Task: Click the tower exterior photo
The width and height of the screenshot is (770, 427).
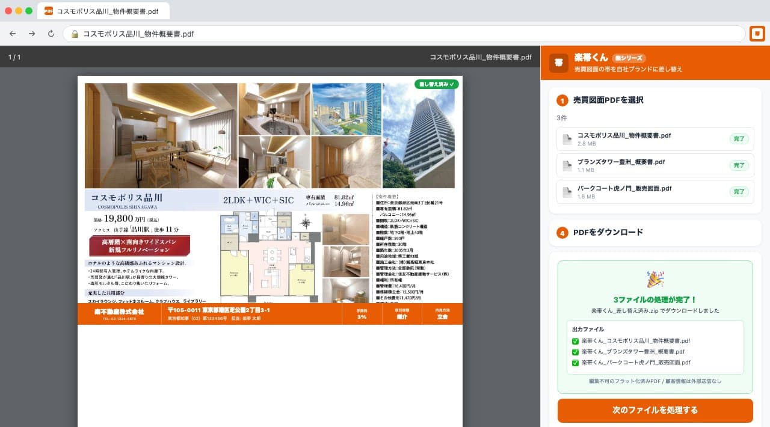Action: point(419,135)
